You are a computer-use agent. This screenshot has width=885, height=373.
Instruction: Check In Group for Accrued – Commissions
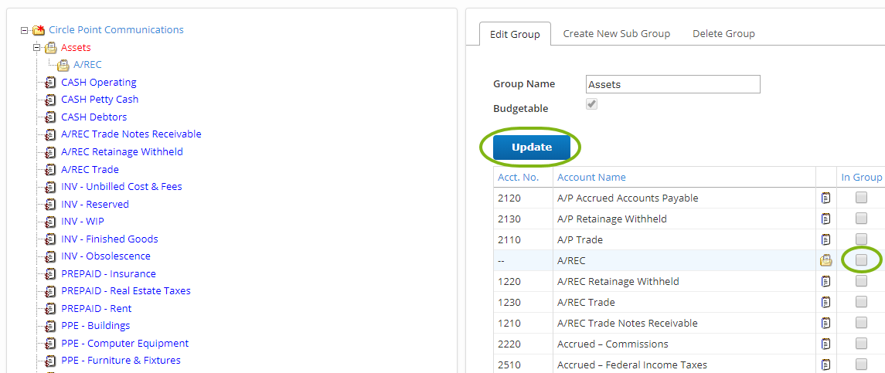point(861,344)
